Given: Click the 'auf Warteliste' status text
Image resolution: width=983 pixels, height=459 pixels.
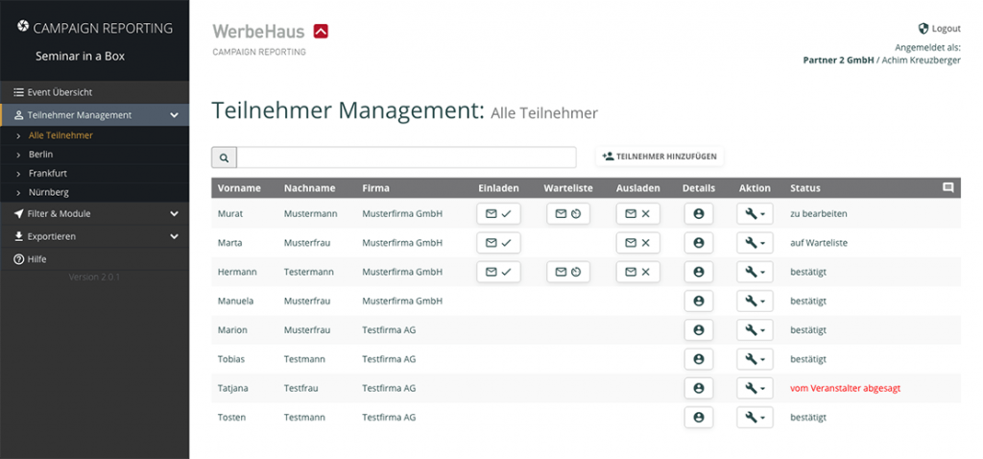Looking at the screenshot, I should (x=819, y=243).
